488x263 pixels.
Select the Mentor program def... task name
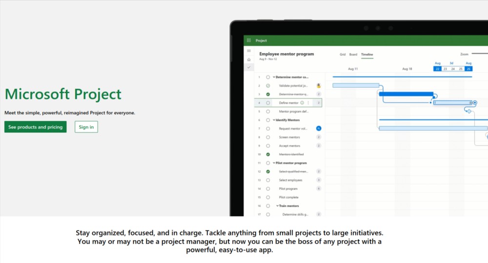click(293, 112)
